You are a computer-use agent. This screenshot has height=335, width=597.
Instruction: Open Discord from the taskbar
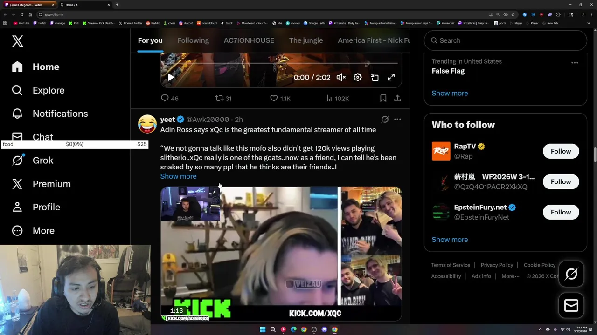[324, 329]
